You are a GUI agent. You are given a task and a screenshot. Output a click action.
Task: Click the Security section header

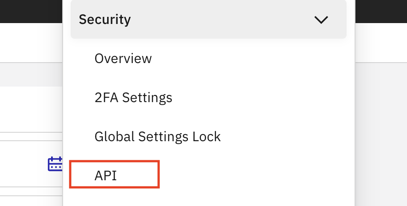click(208, 19)
